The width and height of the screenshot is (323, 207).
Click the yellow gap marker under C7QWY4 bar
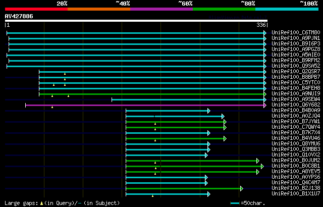(155, 129)
